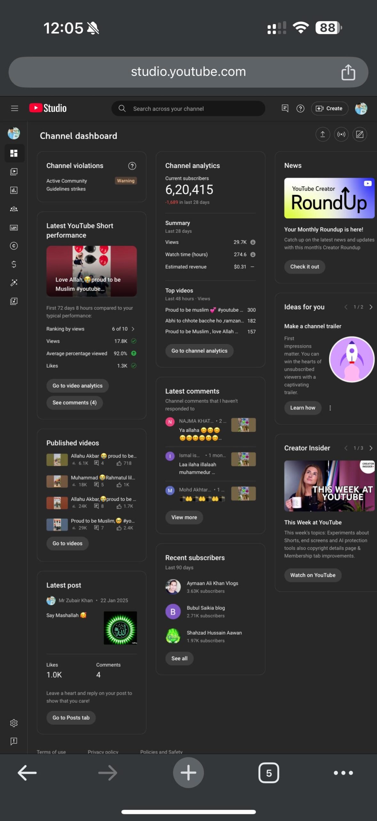Image resolution: width=377 pixels, height=821 pixels.
Task: Click Watch on YouTube button
Action: [x=313, y=575]
